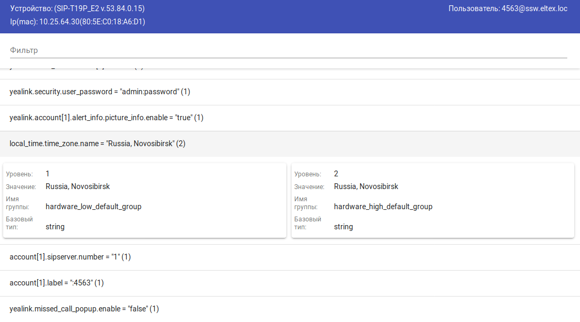Image resolution: width=580 pixels, height=322 pixels.
Task: Click the hardware_low_default_group group name
Action: coord(93,207)
